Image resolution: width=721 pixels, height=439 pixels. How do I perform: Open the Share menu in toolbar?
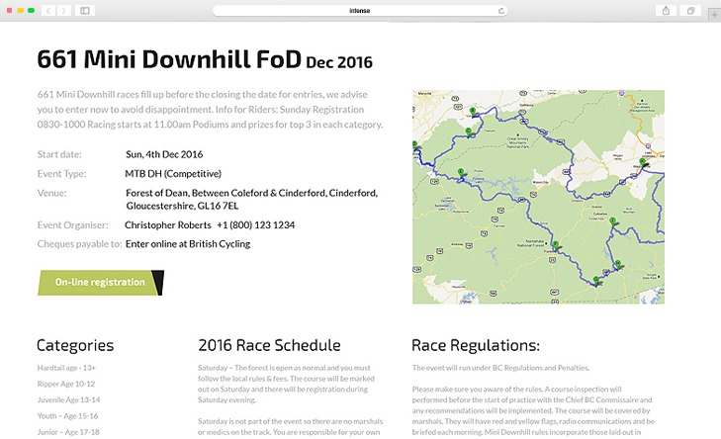tap(666, 10)
